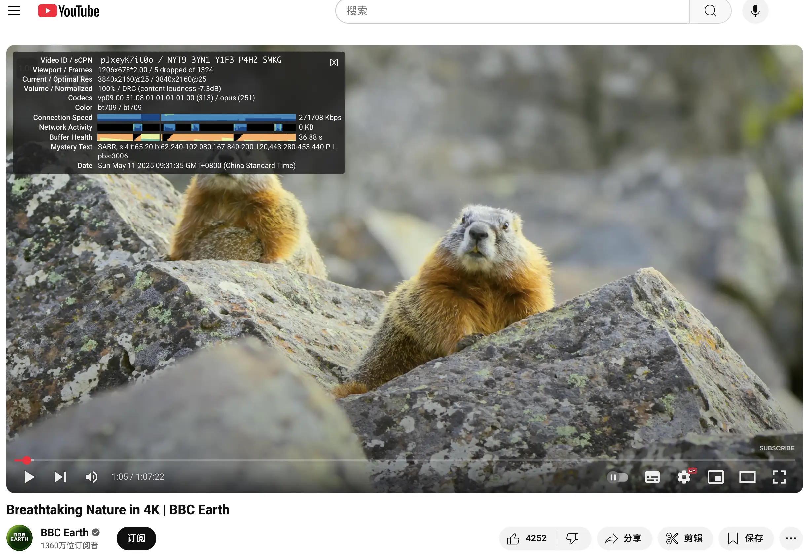The image size is (804, 554).
Task: Open the 分享 share dialog
Action: [624, 538]
